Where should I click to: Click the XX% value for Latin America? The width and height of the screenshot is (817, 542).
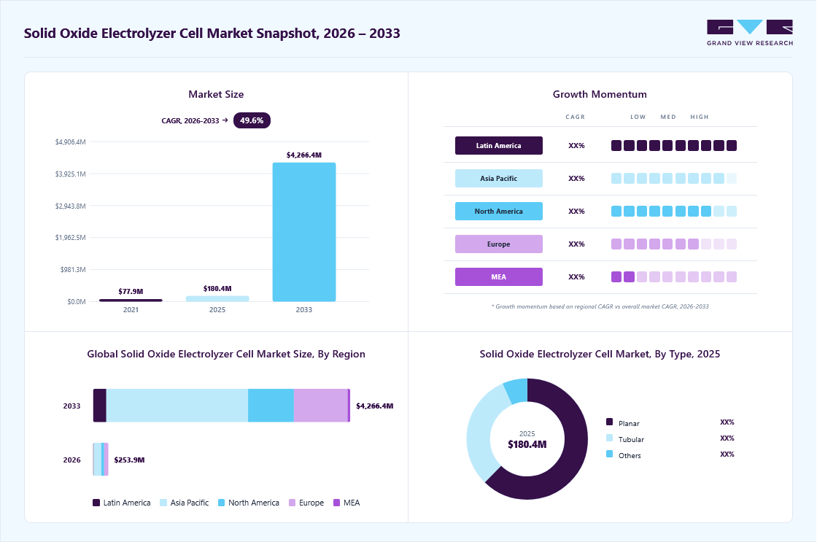pos(576,145)
